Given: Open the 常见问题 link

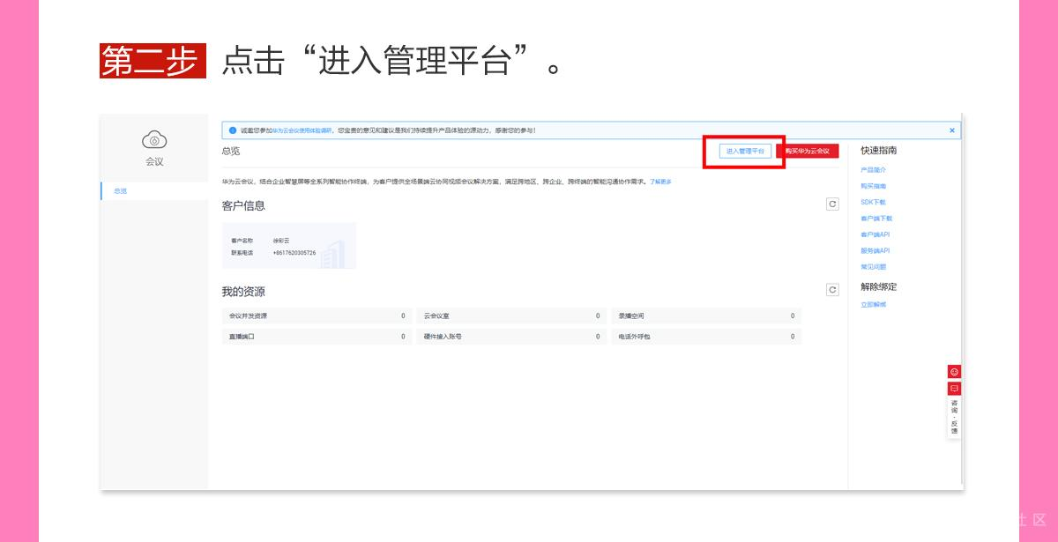Looking at the screenshot, I should pos(874,266).
